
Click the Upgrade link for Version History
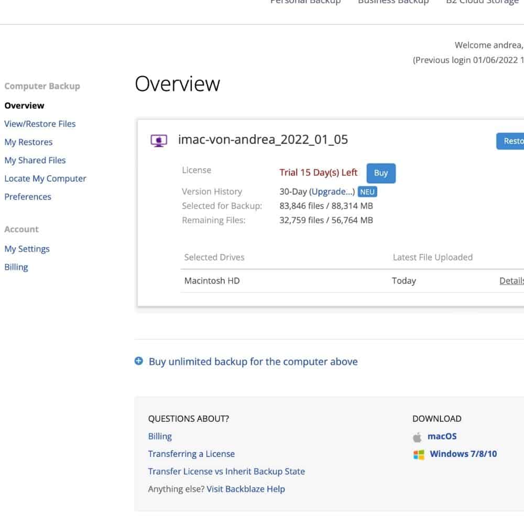(x=332, y=192)
